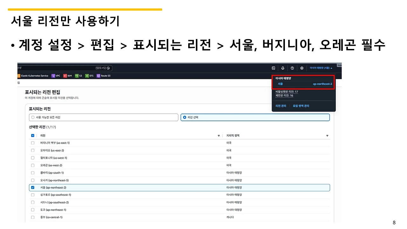Check the 오사카 (ap-northeast-3) checkbox
The height and width of the screenshot is (229, 407).
(x=33, y=180)
